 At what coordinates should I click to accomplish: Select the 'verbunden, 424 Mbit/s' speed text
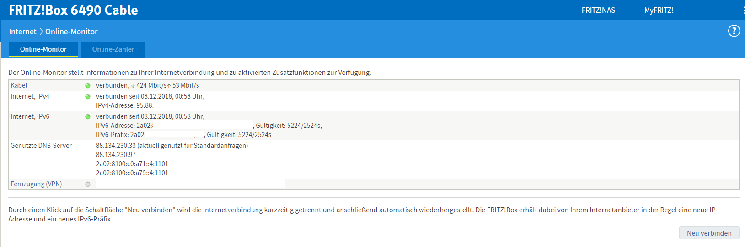tap(147, 85)
